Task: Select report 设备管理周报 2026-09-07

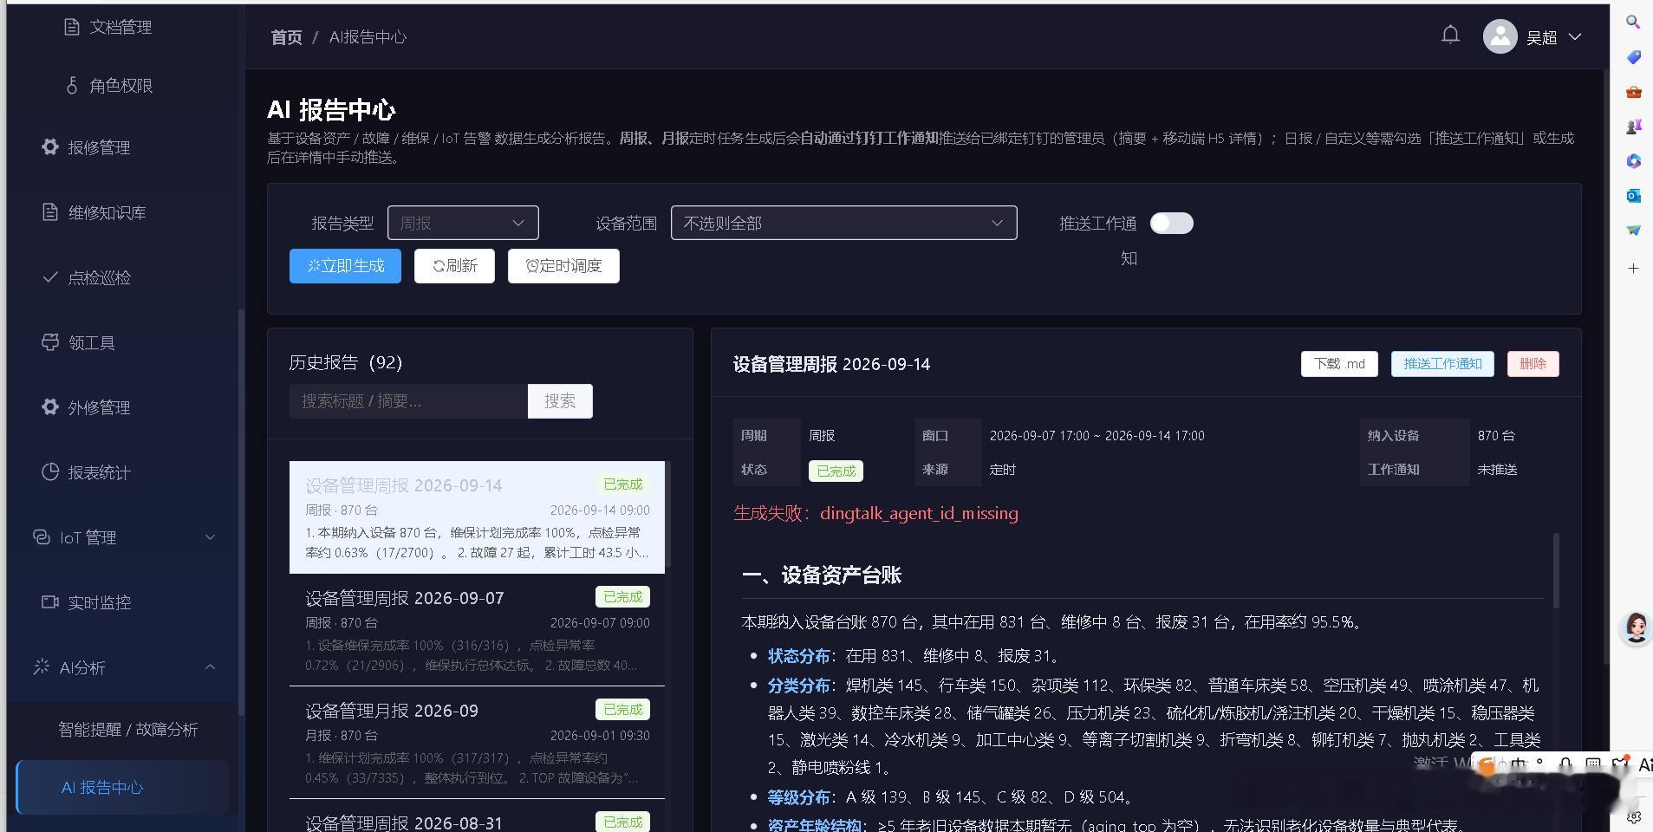Action: 477,630
